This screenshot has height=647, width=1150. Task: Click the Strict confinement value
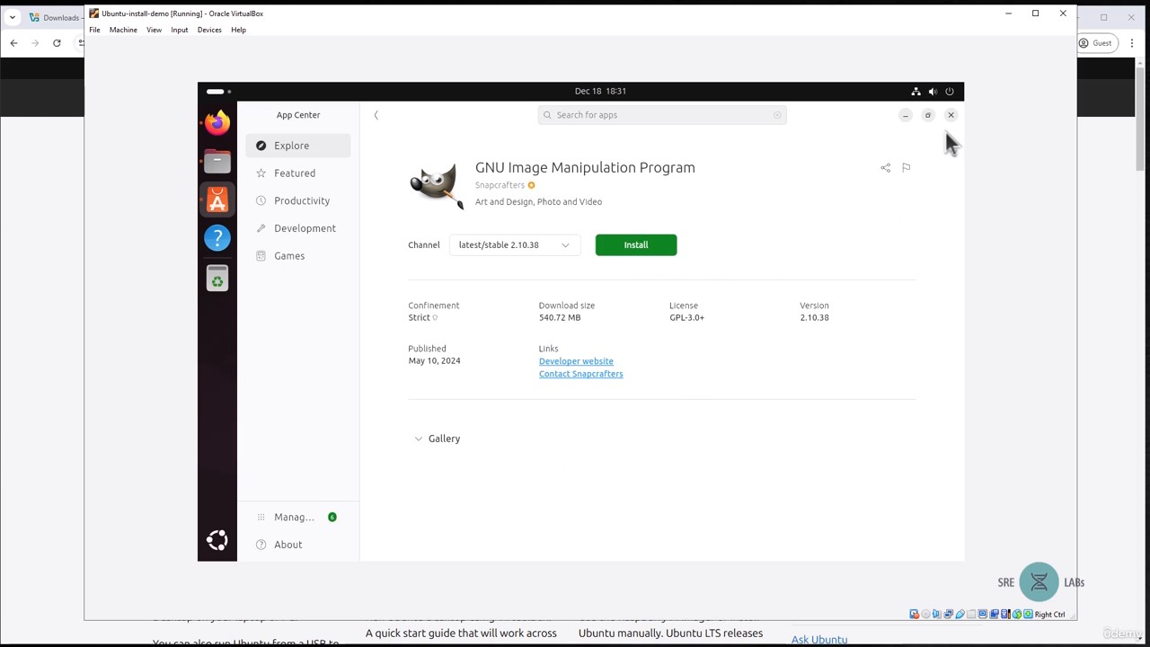(x=419, y=318)
